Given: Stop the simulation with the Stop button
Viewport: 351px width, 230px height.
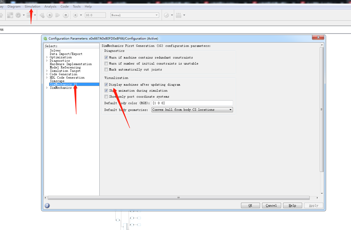Looking at the screenshot, I should tap(66, 15).
